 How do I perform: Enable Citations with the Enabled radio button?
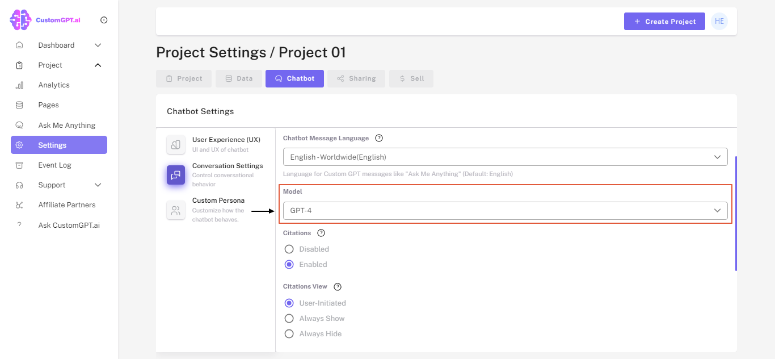click(289, 264)
